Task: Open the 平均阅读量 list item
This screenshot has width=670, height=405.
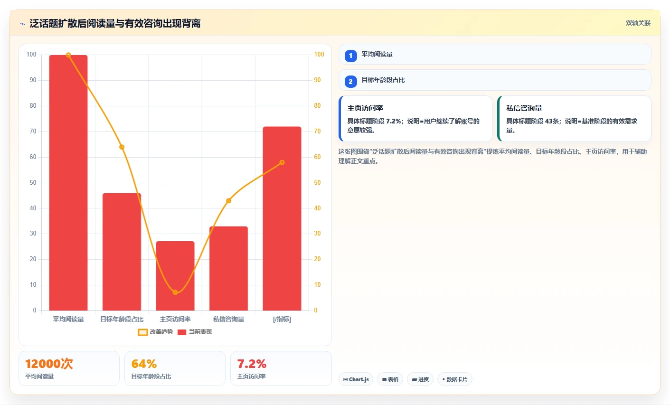Action: tap(495, 54)
